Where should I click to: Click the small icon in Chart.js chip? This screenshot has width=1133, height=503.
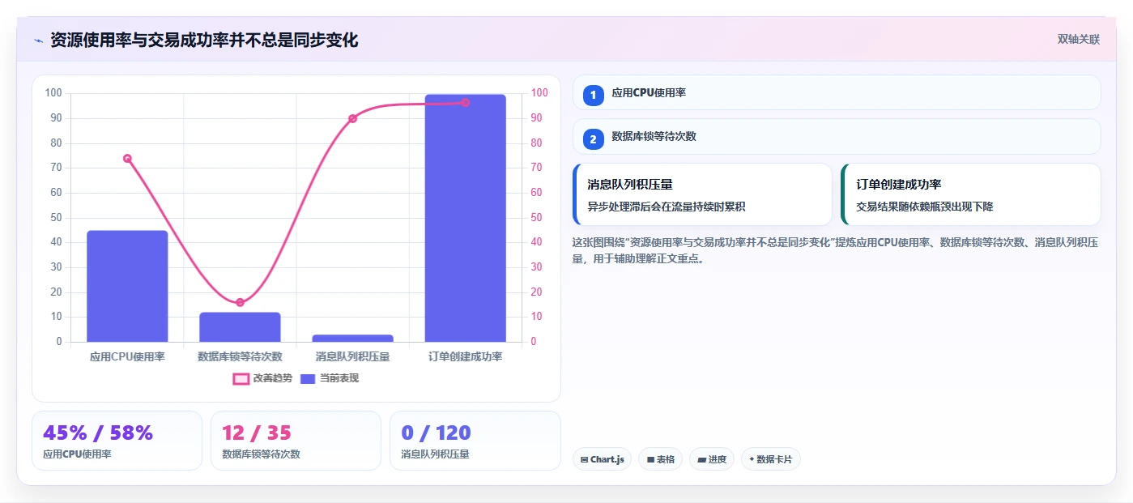point(584,460)
